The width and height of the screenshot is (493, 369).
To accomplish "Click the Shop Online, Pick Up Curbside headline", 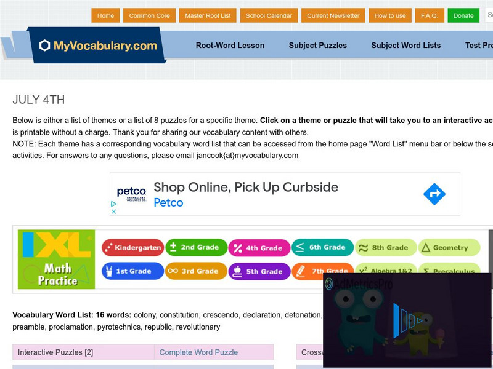I will [x=246, y=188].
